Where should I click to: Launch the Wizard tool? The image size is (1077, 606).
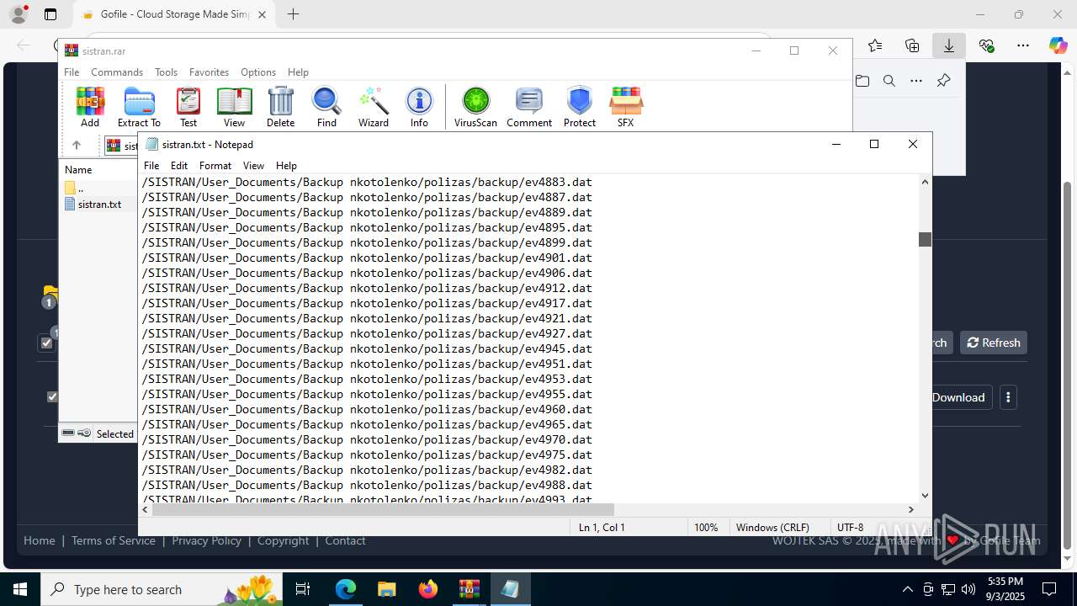[x=373, y=107]
